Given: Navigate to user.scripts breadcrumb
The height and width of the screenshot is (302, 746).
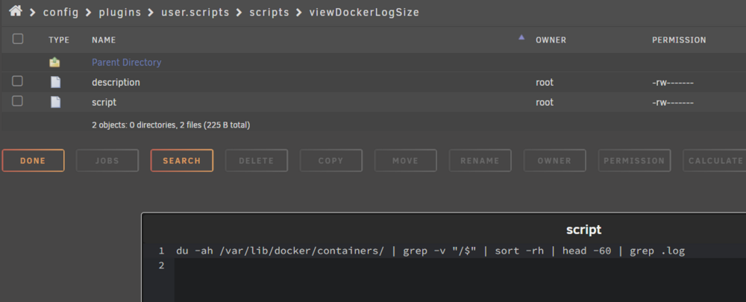Looking at the screenshot, I should (x=195, y=12).
